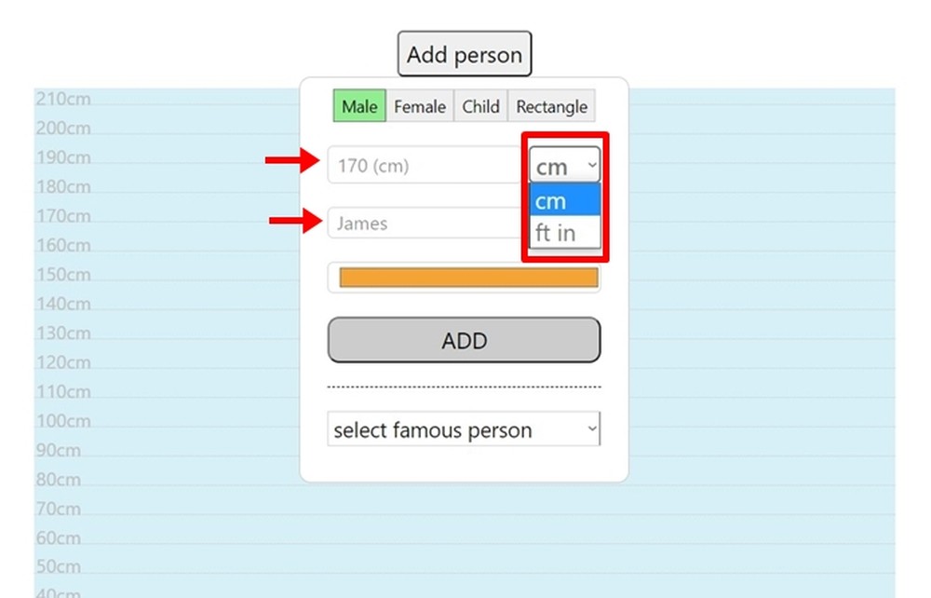Click the 50cm gridline label
931x598 pixels.
coord(59,566)
